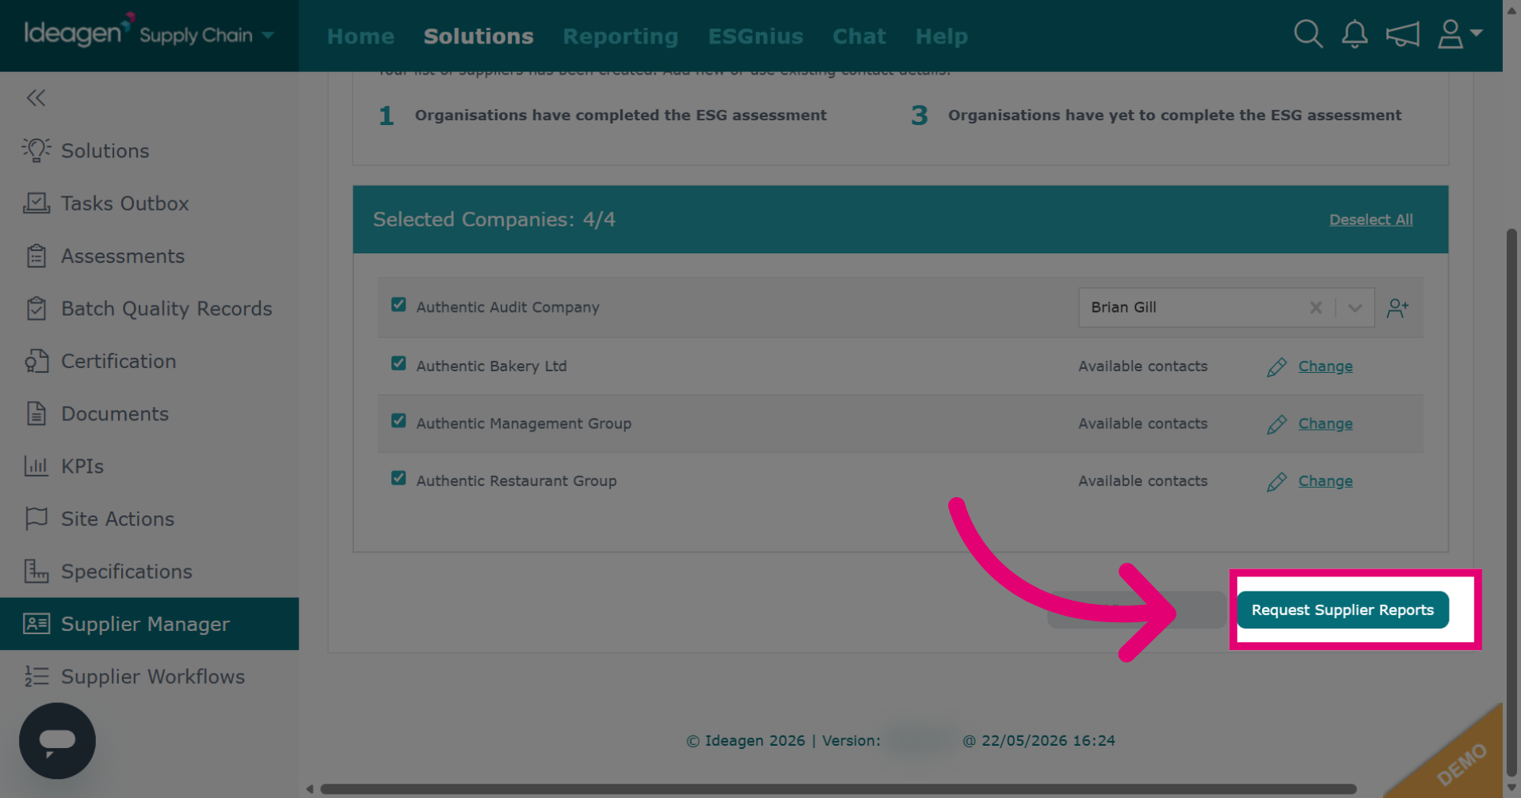Viewport: 1521px width, 798px height.
Task: Open the chat support bubble
Action: point(57,741)
